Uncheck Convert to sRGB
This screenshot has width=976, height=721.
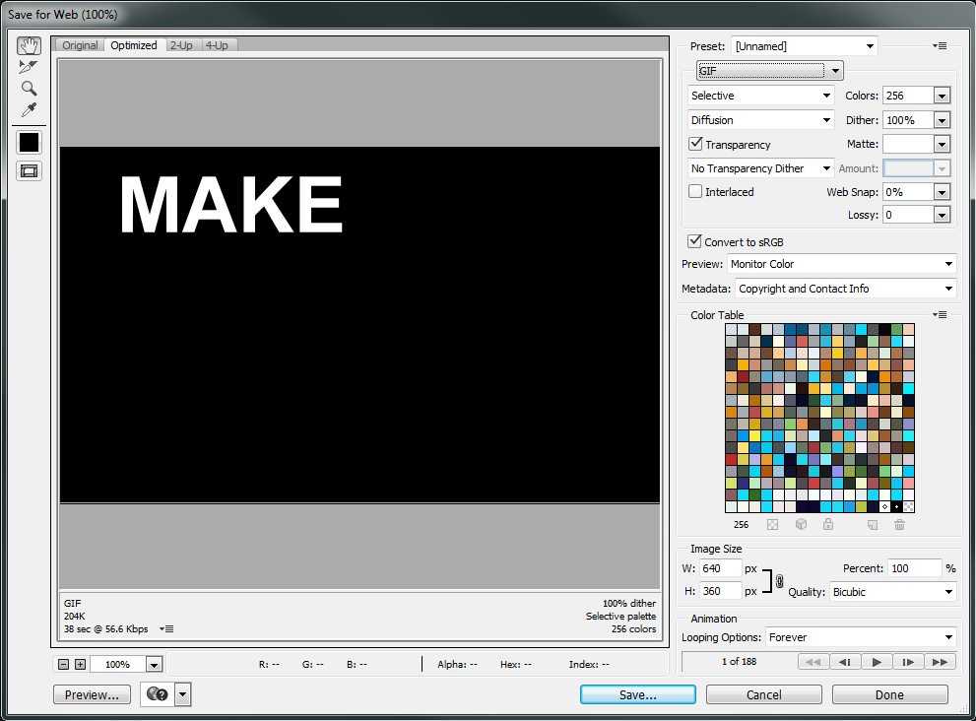pyautogui.click(x=695, y=242)
